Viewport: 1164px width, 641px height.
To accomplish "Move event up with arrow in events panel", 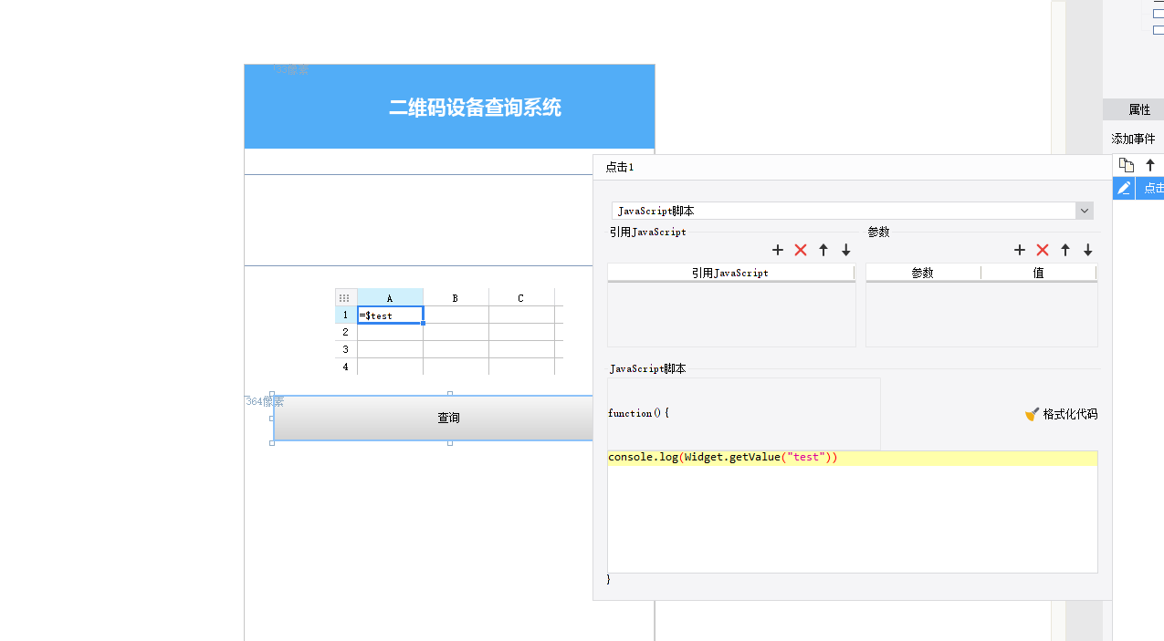I will click(x=1150, y=165).
